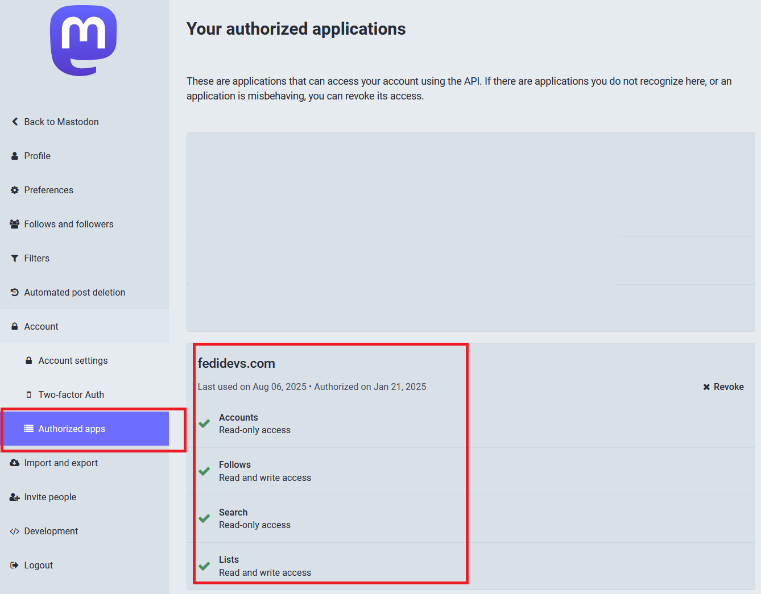Image resolution: width=761 pixels, height=594 pixels.
Task: Click the Invite people icon
Action: click(15, 497)
